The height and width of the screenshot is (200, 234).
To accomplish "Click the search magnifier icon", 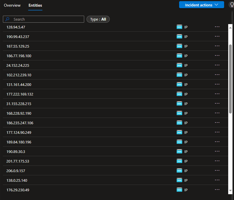I will [x=8, y=19].
